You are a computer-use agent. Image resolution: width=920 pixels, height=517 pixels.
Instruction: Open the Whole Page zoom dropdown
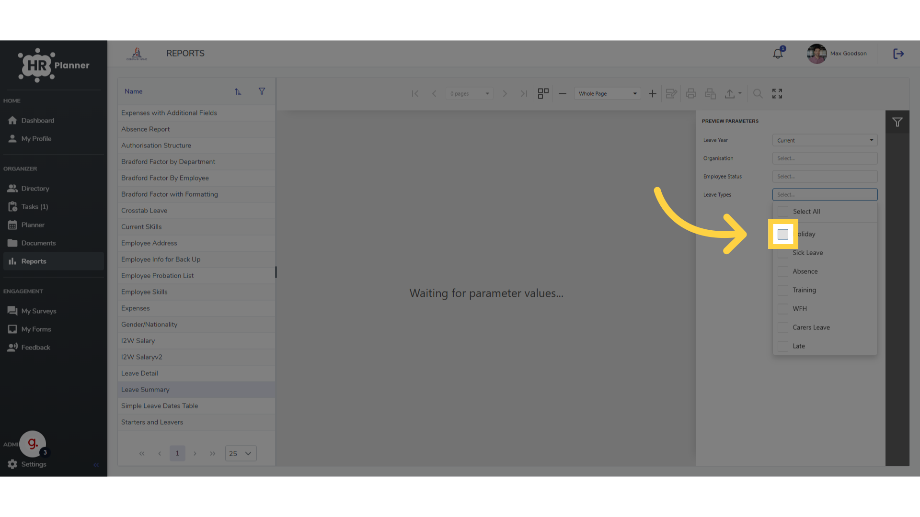pos(607,94)
